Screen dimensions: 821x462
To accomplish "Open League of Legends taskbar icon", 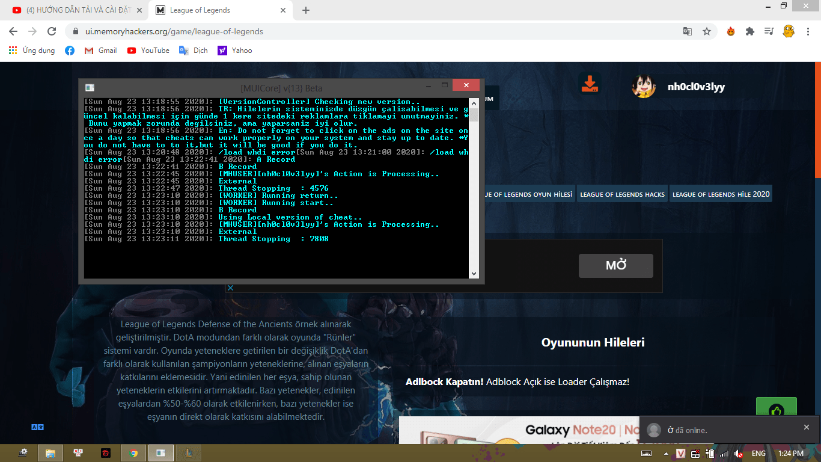I will point(189,453).
